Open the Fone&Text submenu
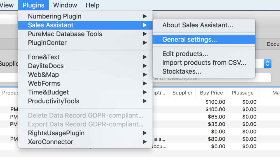Screen dimensions: 280x157 click(x=44, y=57)
